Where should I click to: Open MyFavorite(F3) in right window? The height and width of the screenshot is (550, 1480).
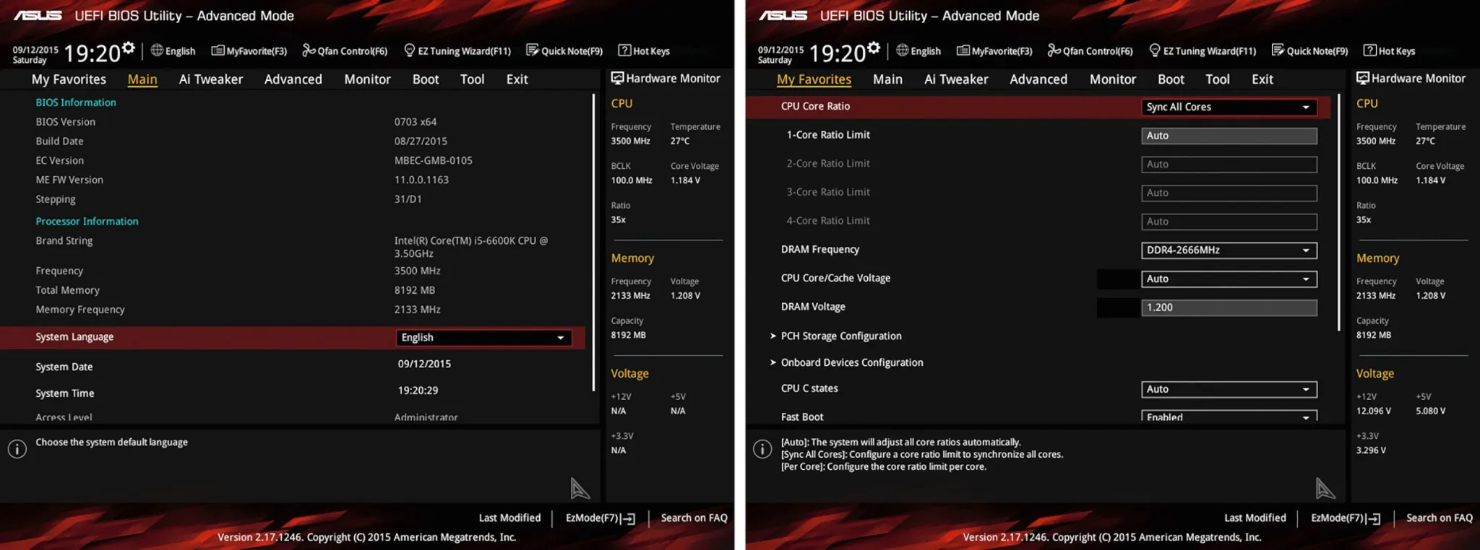pyautogui.click(x=994, y=51)
